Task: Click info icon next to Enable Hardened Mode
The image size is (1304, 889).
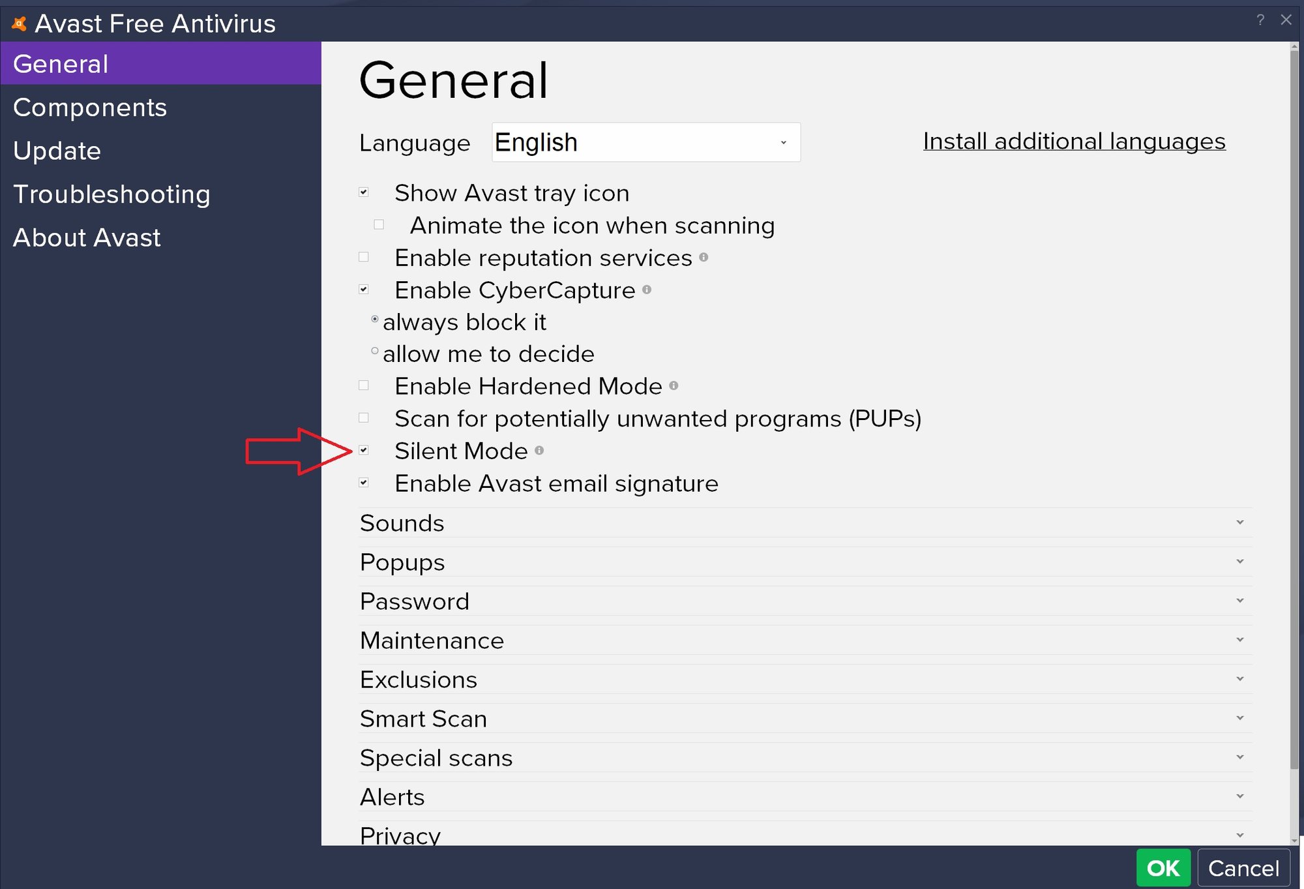Action: pos(674,385)
